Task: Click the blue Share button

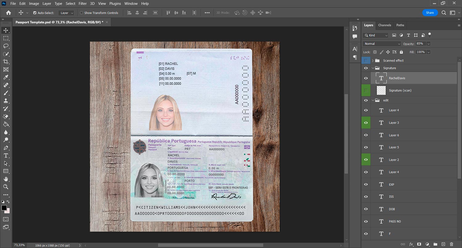Action: [x=430, y=13]
